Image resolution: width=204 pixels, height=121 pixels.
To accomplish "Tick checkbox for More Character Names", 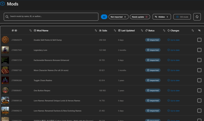I will click(x=199, y=70).
